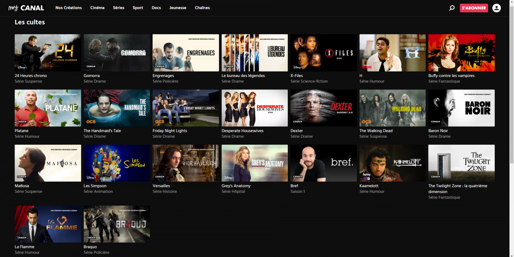Go to myCANAL home logo
Screen dimensions: 514x257
point(26,8)
